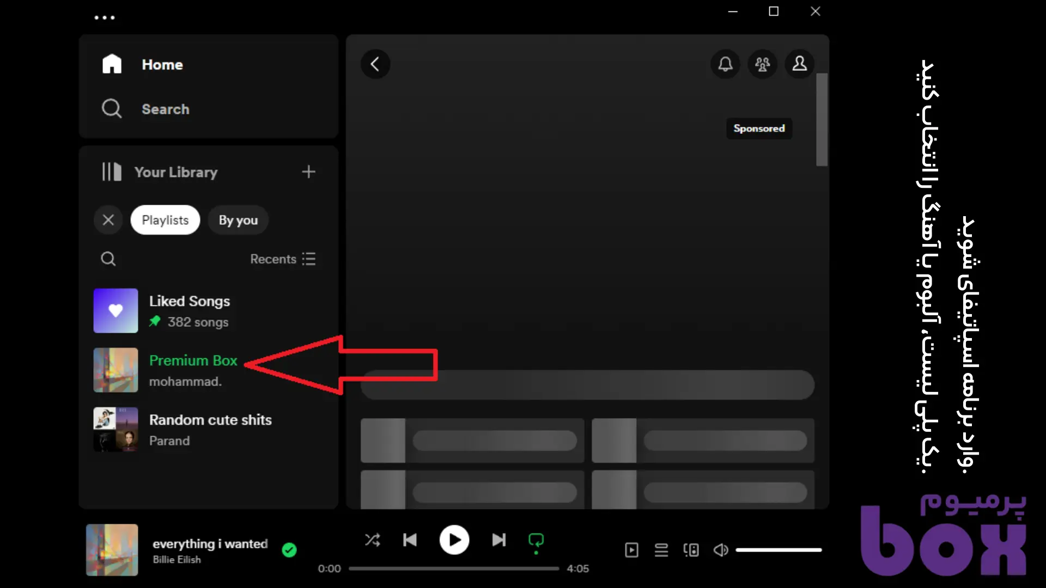Click the Home house icon

tap(112, 64)
